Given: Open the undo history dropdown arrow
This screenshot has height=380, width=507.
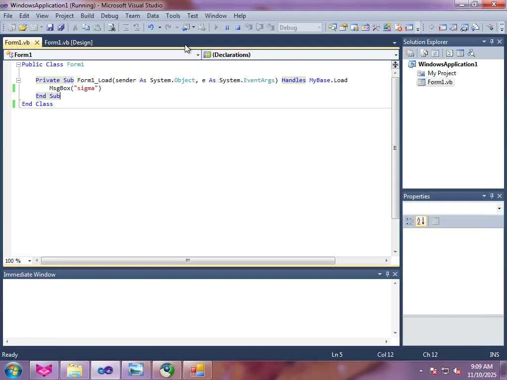Looking at the screenshot, I should pyautogui.click(x=159, y=28).
